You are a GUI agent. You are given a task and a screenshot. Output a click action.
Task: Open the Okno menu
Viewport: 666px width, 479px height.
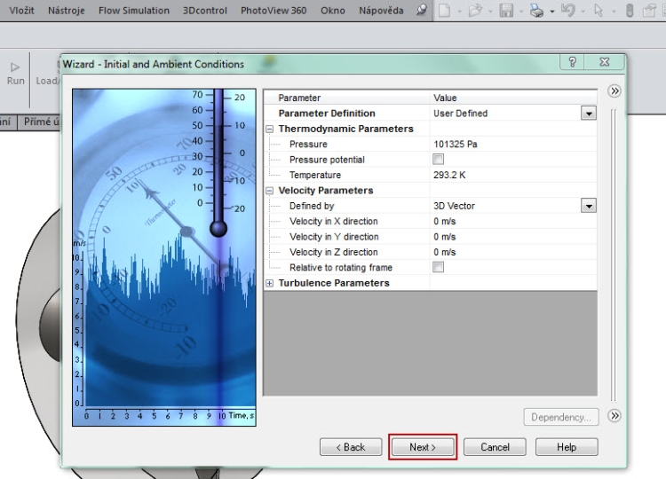pyautogui.click(x=333, y=10)
